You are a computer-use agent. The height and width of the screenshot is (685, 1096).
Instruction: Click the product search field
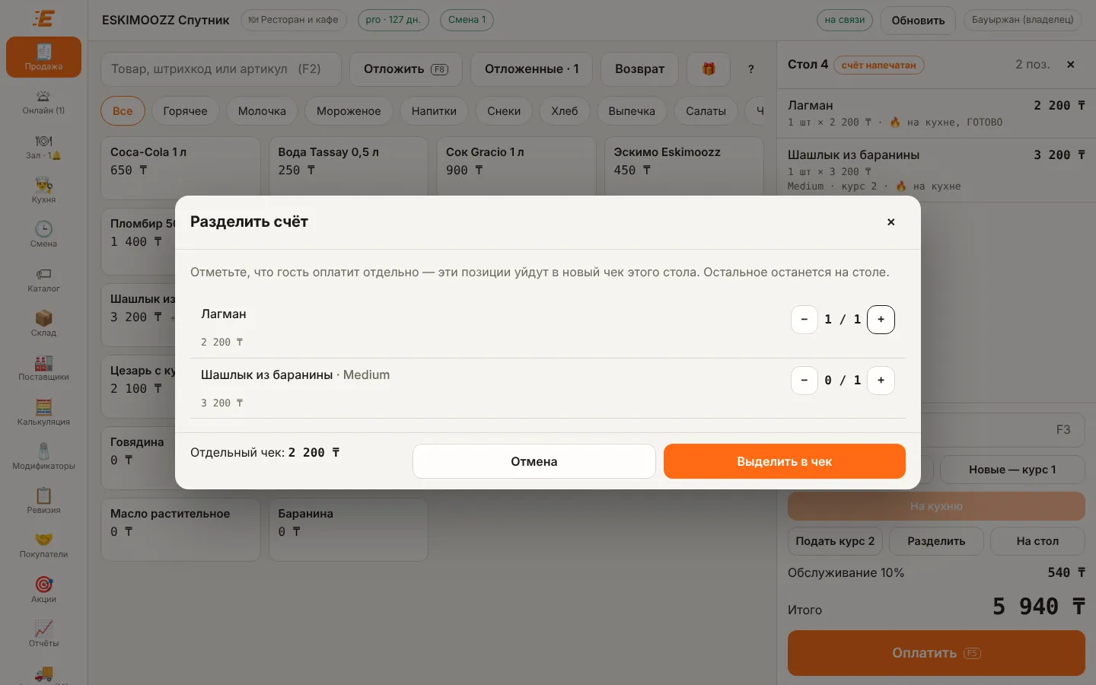(221, 69)
